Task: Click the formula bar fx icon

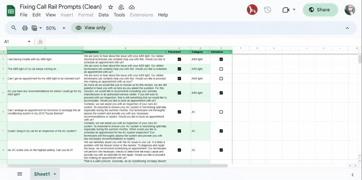Action: click(41, 42)
